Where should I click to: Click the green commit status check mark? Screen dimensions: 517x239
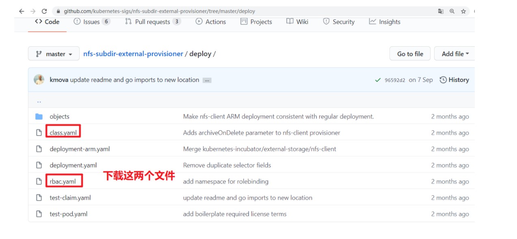pyautogui.click(x=378, y=80)
